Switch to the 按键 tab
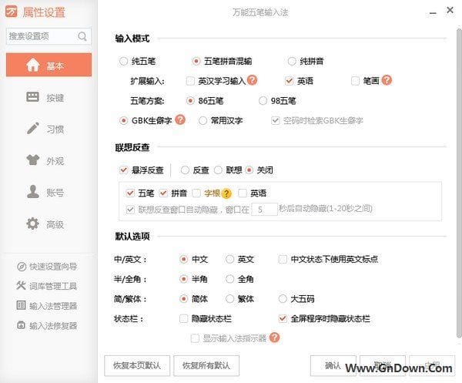This screenshot has width=462, height=383. point(49,97)
